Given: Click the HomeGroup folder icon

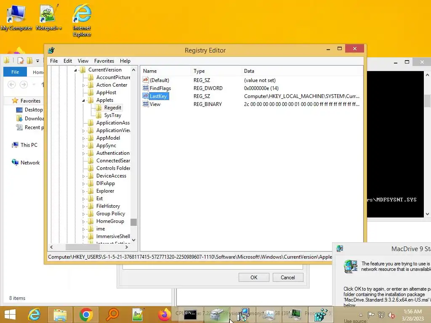Looking at the screenshot, I should click(91, 221).
